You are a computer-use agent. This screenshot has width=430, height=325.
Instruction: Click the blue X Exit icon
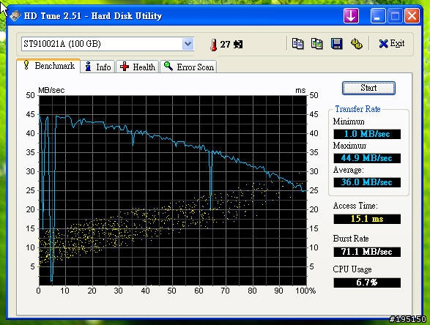[383, 44]
